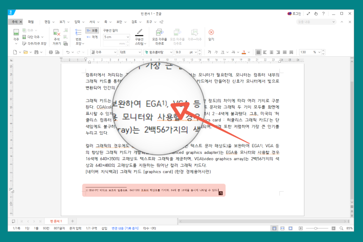
Task: Click the touch mode hand icon
Action: pos(316,14)
